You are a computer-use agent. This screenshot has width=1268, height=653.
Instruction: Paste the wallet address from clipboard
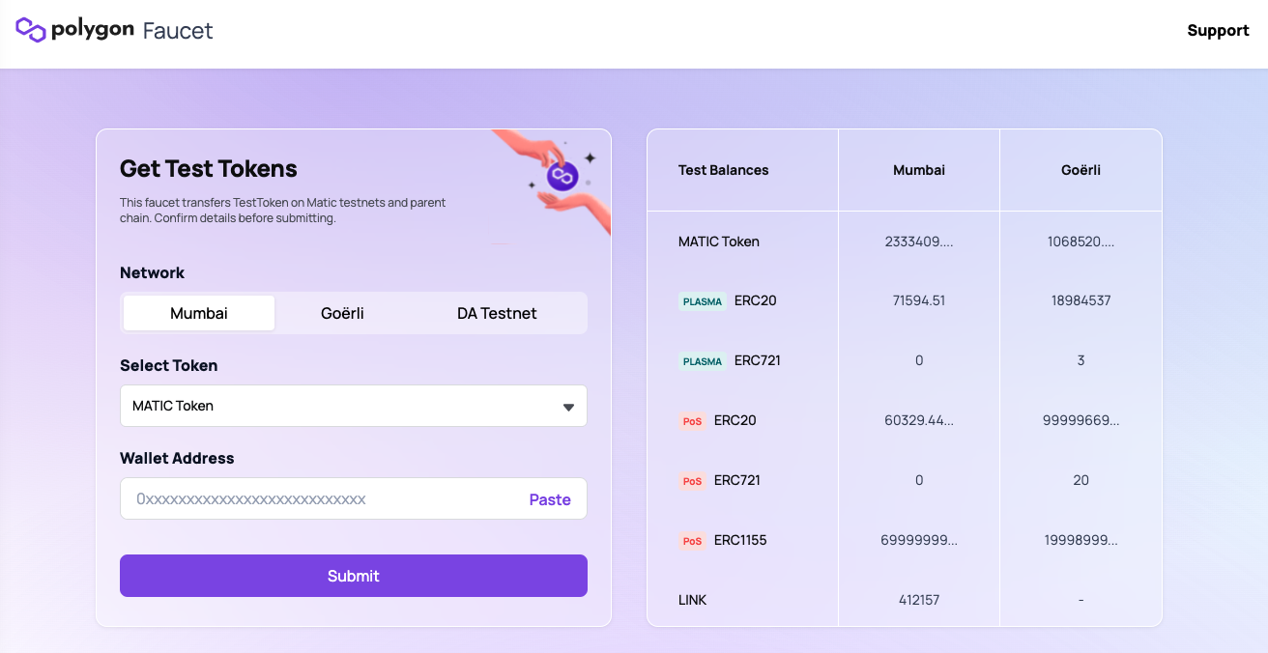pyautogui.click(x=550, y=499)
